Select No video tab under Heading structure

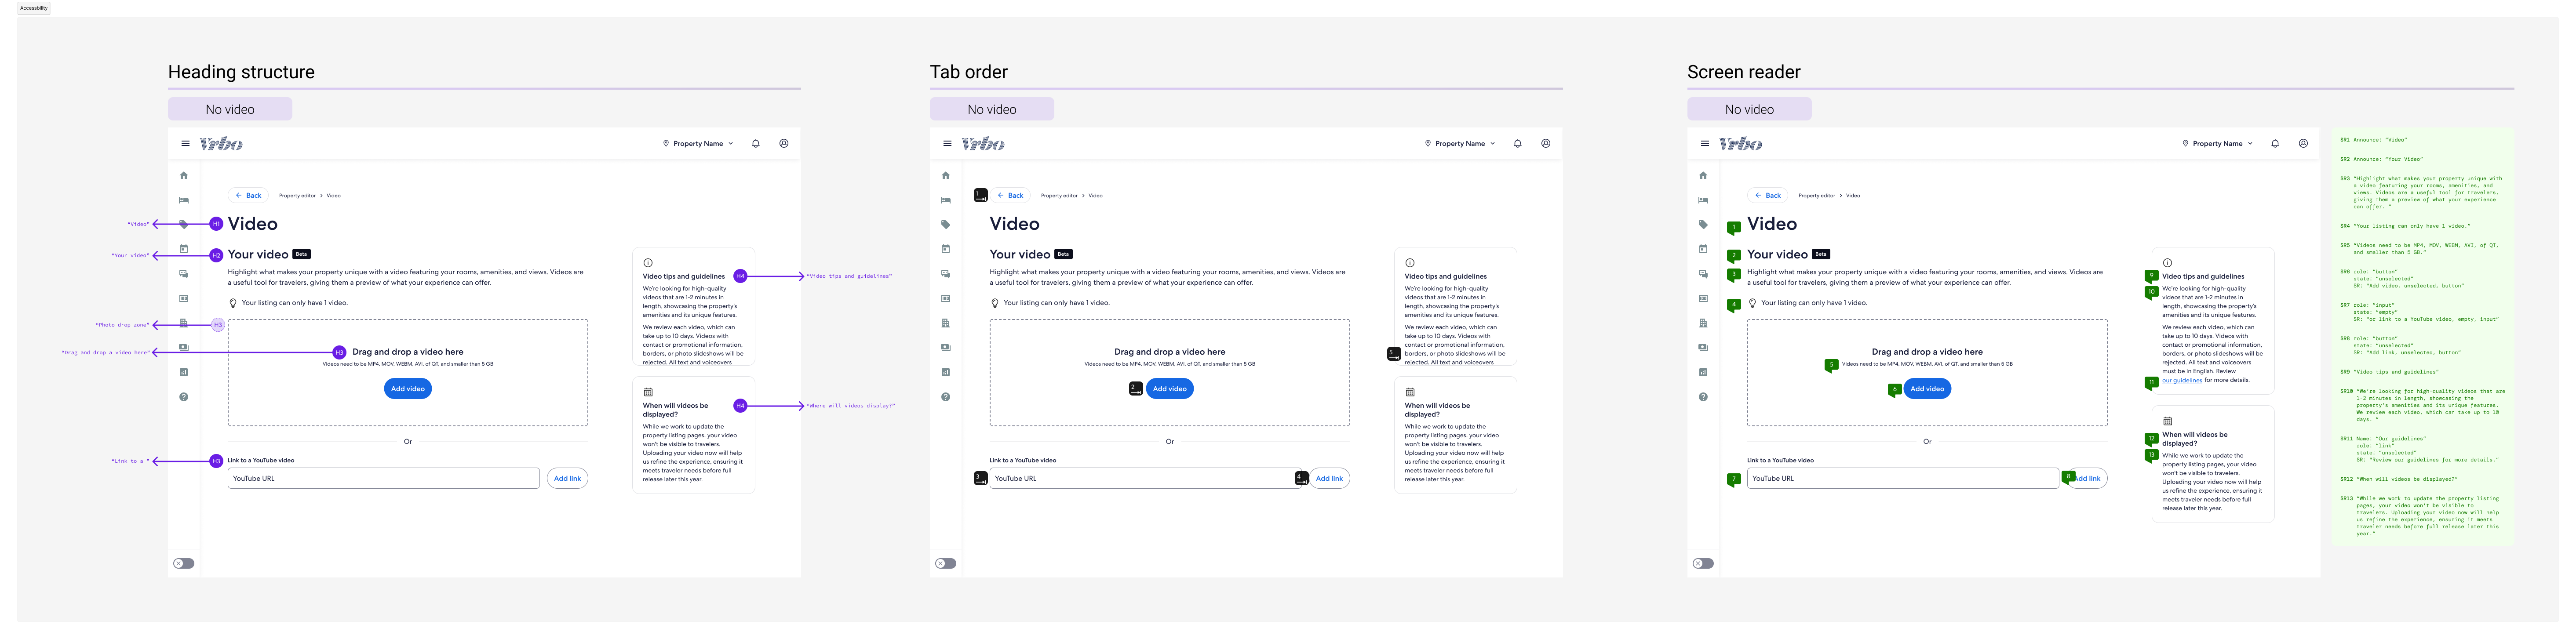[230, 109]
